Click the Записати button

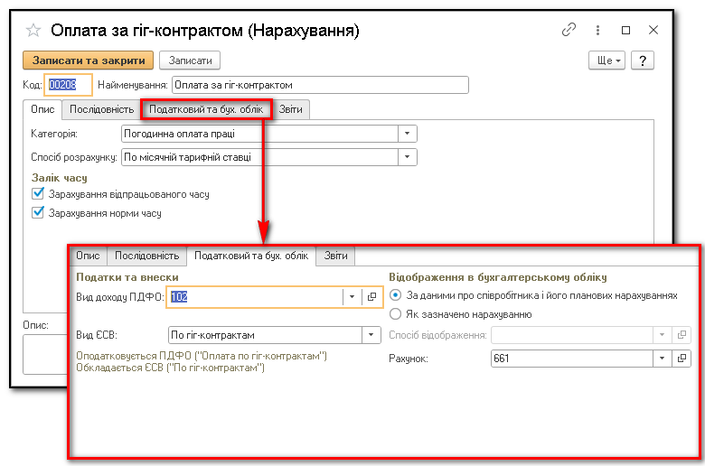pyautogui.click(x=190, y=61)
